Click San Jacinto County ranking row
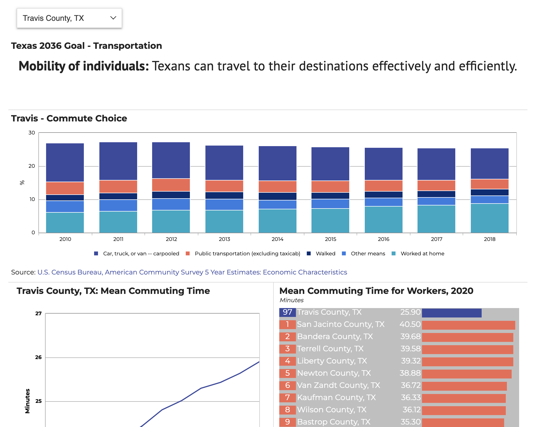This screenshot has height=427, width=533. (x=341, y=324)
